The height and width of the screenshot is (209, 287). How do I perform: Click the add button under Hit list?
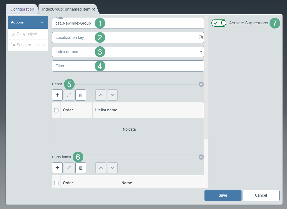click(57, 95)
